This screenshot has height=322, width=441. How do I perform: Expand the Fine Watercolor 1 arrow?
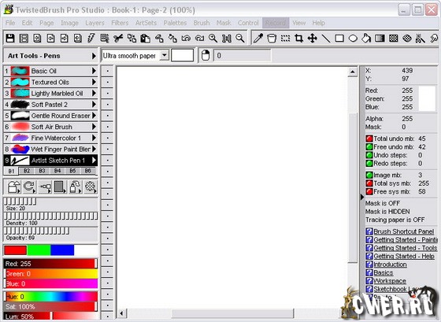[94, 138]
